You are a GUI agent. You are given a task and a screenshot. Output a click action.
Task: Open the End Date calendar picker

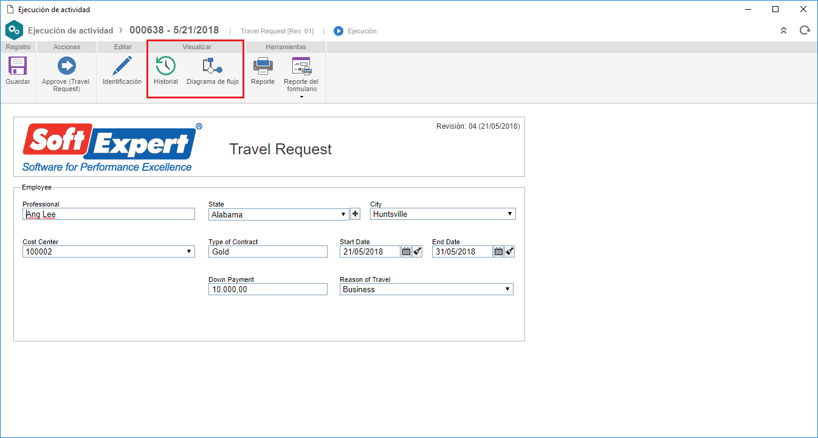point(498,252)
